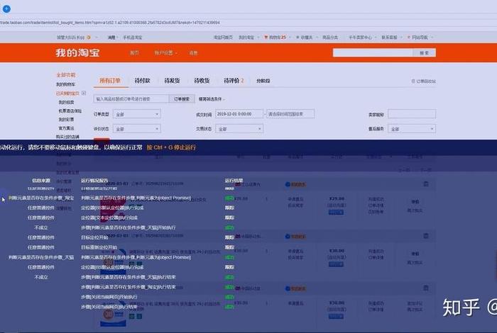Click the 消息 dropdown in top bar
This screenshot has height=333, width=497.
click(x=112, y=38)
